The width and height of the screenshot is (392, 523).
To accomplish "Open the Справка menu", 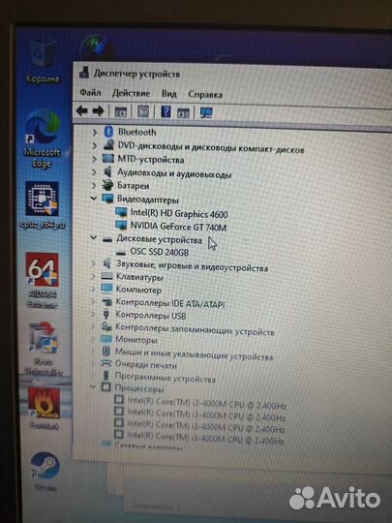I will [205, 95].
